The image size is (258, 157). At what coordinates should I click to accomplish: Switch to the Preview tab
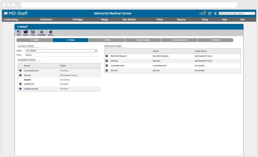point(215,40)
